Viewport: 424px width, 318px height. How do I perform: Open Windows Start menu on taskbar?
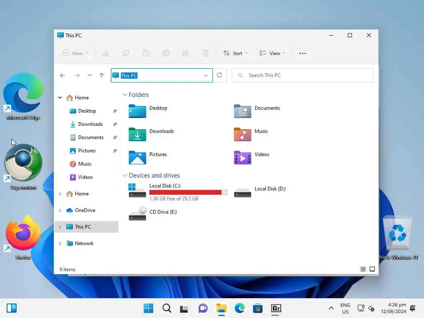point(148,308)
